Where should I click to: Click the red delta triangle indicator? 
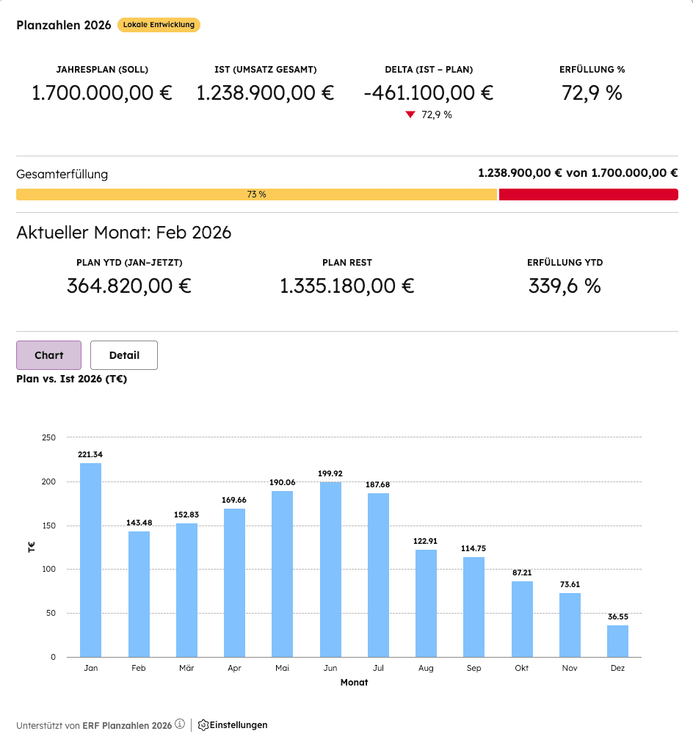tap(410, 115)
